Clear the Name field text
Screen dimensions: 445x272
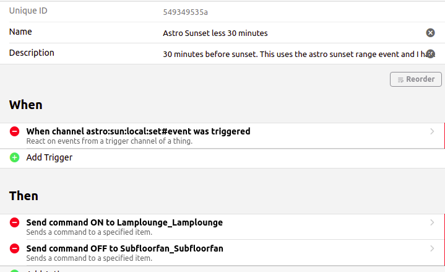430,33
